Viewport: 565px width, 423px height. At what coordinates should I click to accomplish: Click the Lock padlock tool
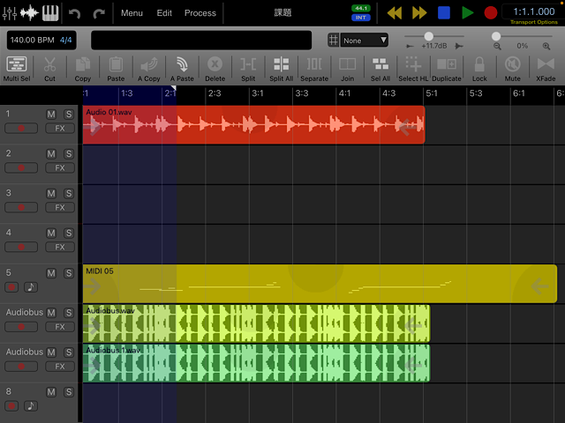pyautogui.click(x=479, y=69)
